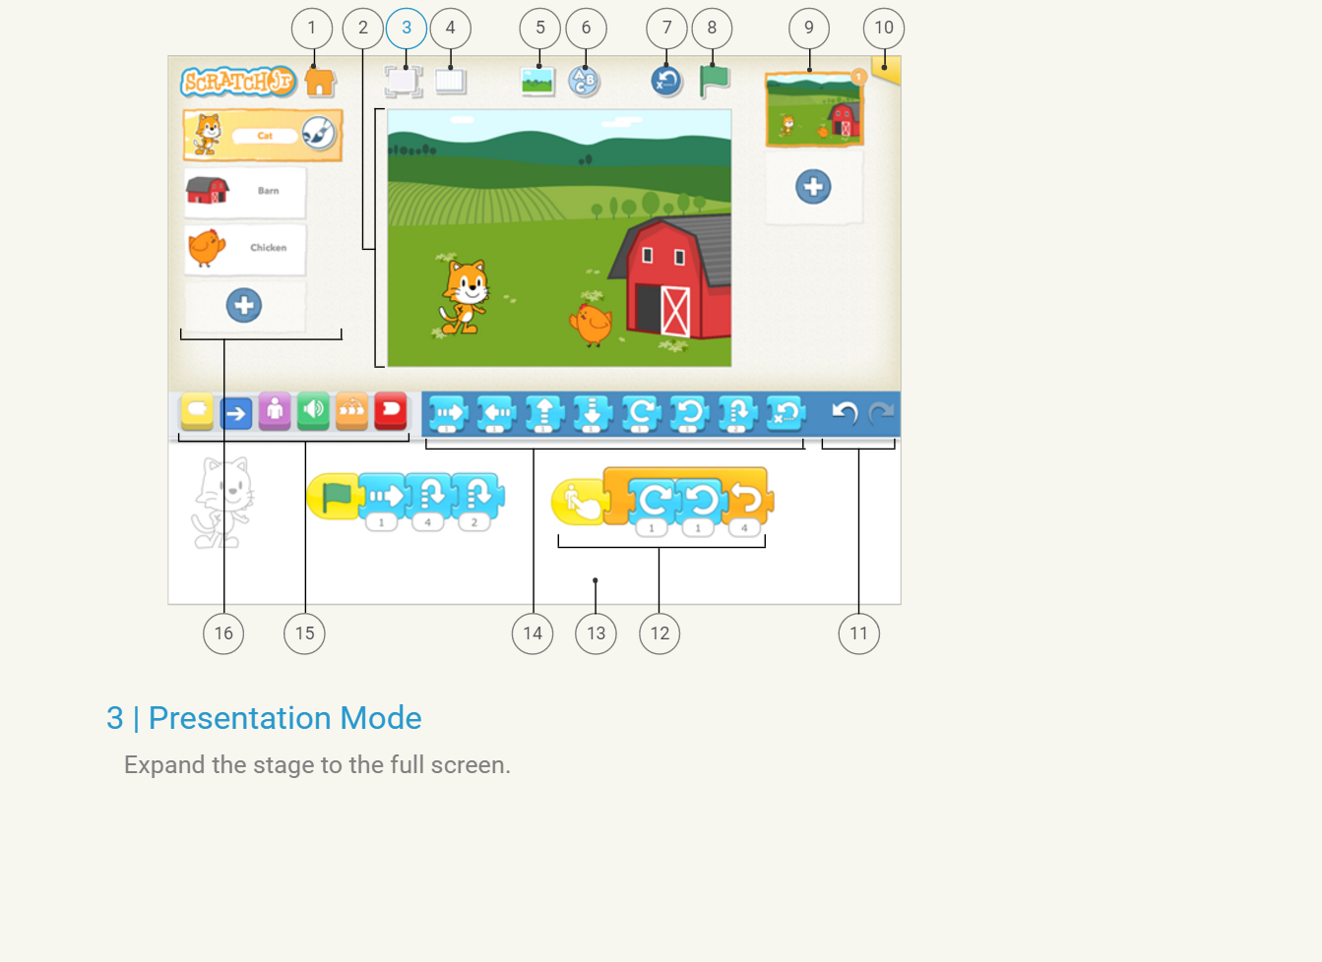
Task: Click guide number 1 for the Home button
Action: 312,28
